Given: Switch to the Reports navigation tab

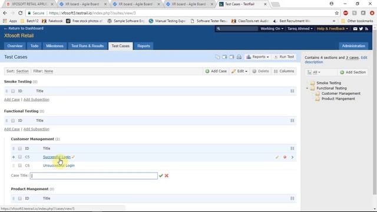Looking at the screenshot, I should (144, 46).
